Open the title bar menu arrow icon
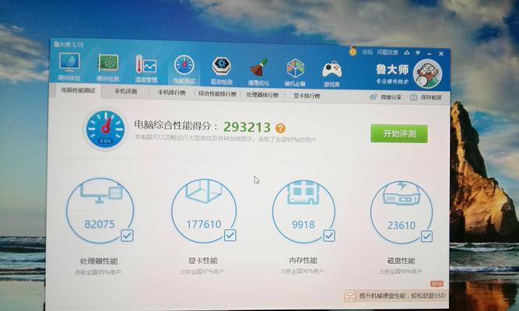 [418, 53]
